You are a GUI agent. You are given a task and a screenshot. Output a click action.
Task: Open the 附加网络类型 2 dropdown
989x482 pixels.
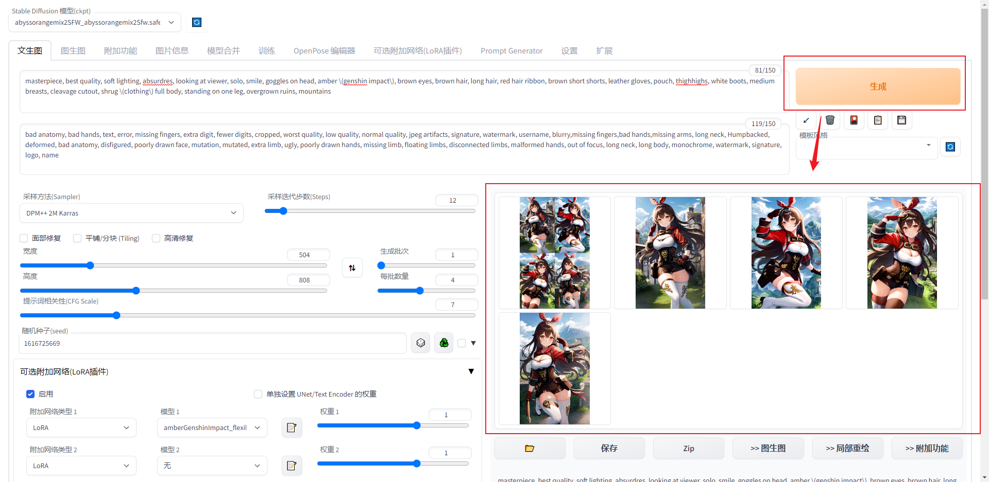coord(81,466)
